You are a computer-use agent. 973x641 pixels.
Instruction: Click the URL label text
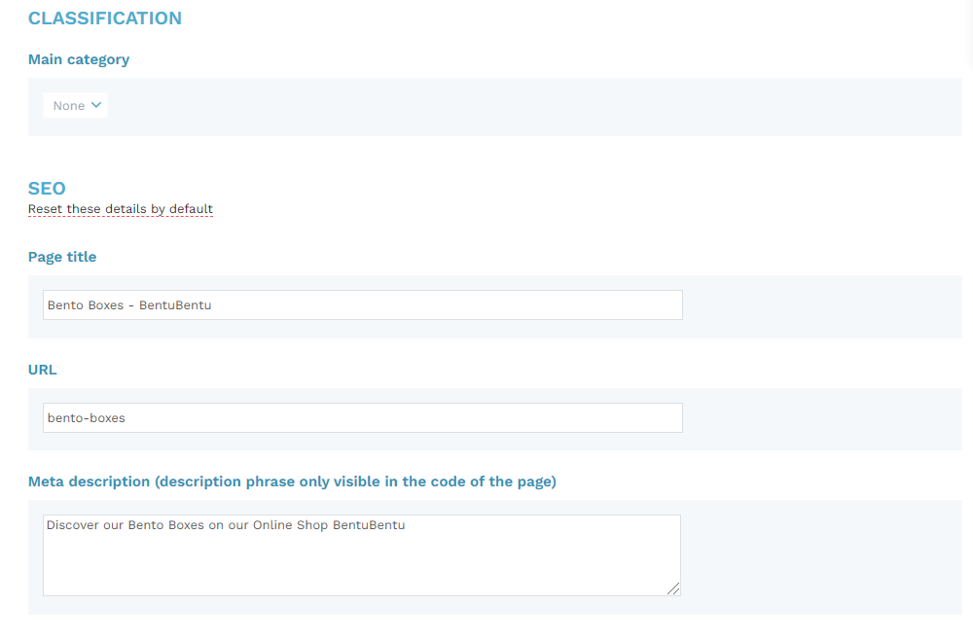(42, 370)
